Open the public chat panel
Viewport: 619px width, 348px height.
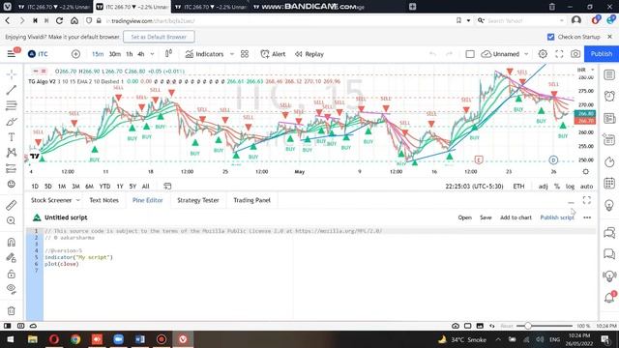click(x=609, y=233)
